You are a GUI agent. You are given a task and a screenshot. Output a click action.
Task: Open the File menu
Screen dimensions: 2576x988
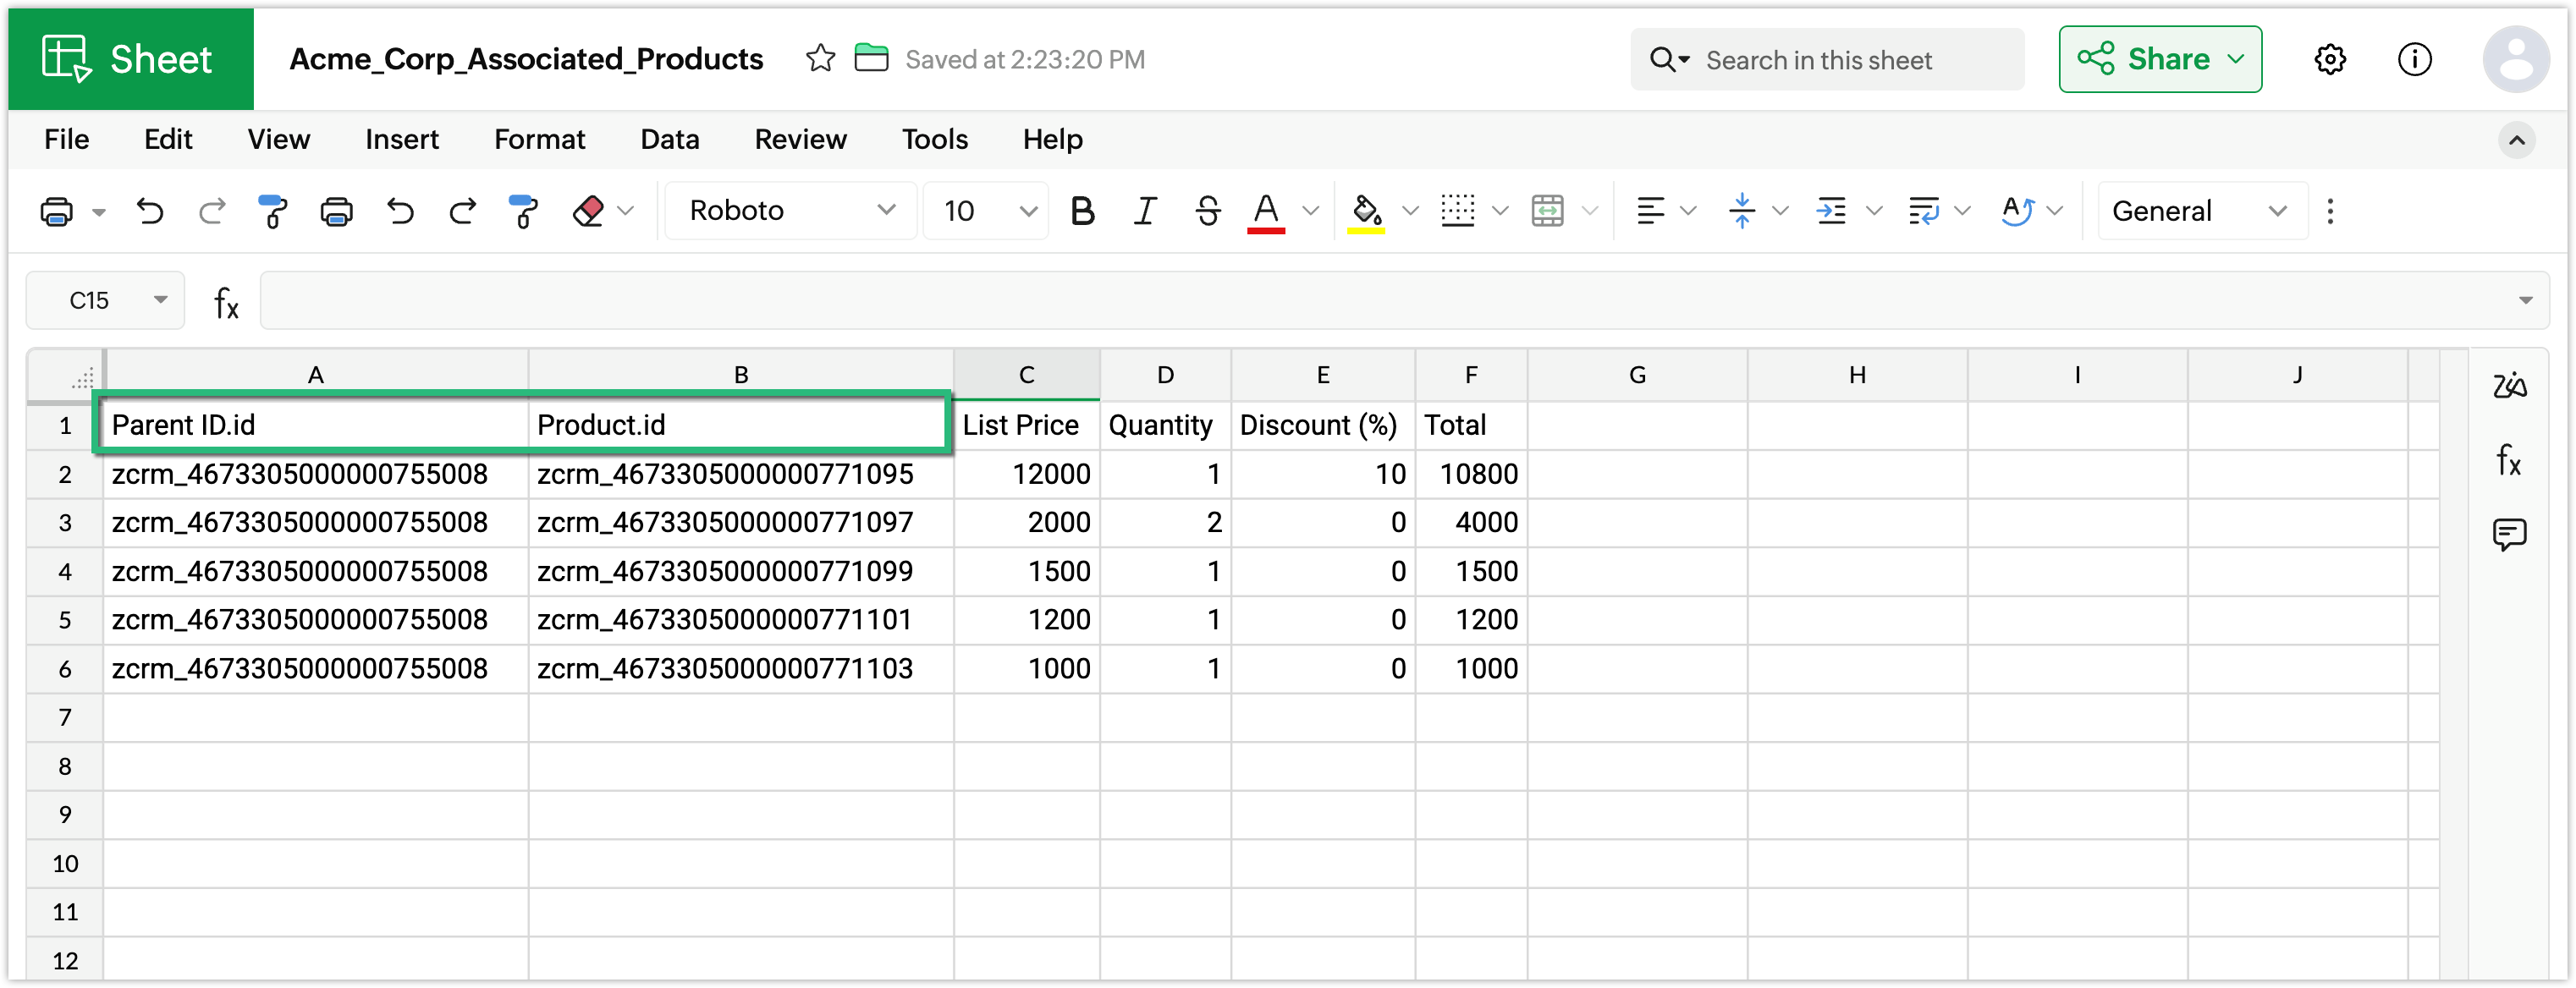66,140
